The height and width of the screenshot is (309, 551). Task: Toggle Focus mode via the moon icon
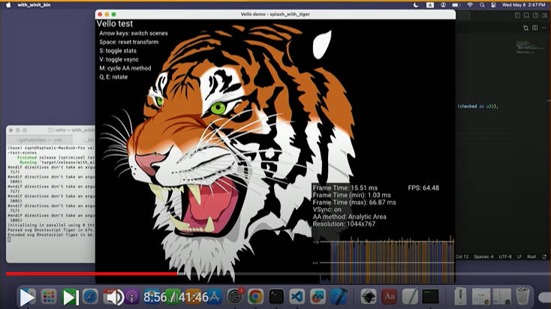tap(416, 5)
